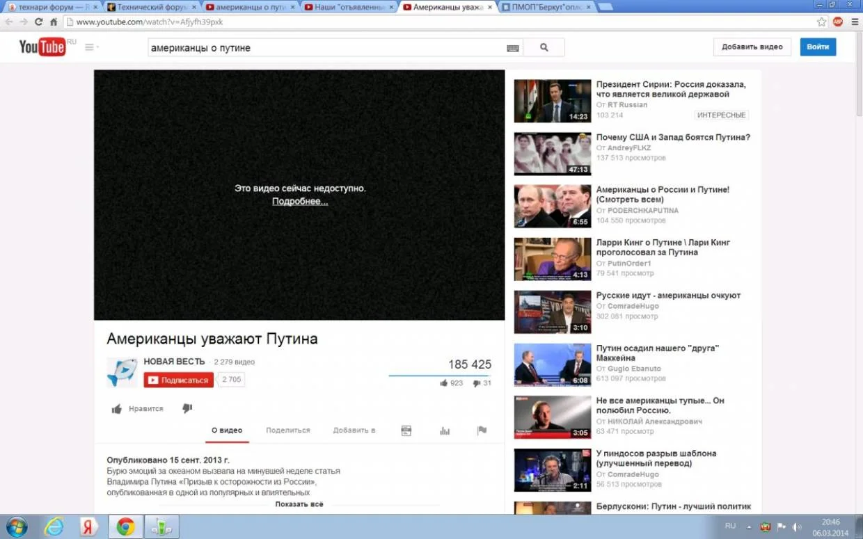
Task: Click 'Путин осадил нашего друга Маккейна' title
Action: tap(658, 353)
